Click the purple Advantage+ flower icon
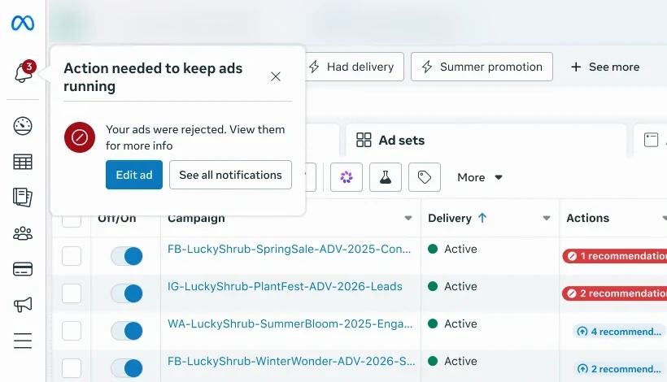 pos(347,177)
